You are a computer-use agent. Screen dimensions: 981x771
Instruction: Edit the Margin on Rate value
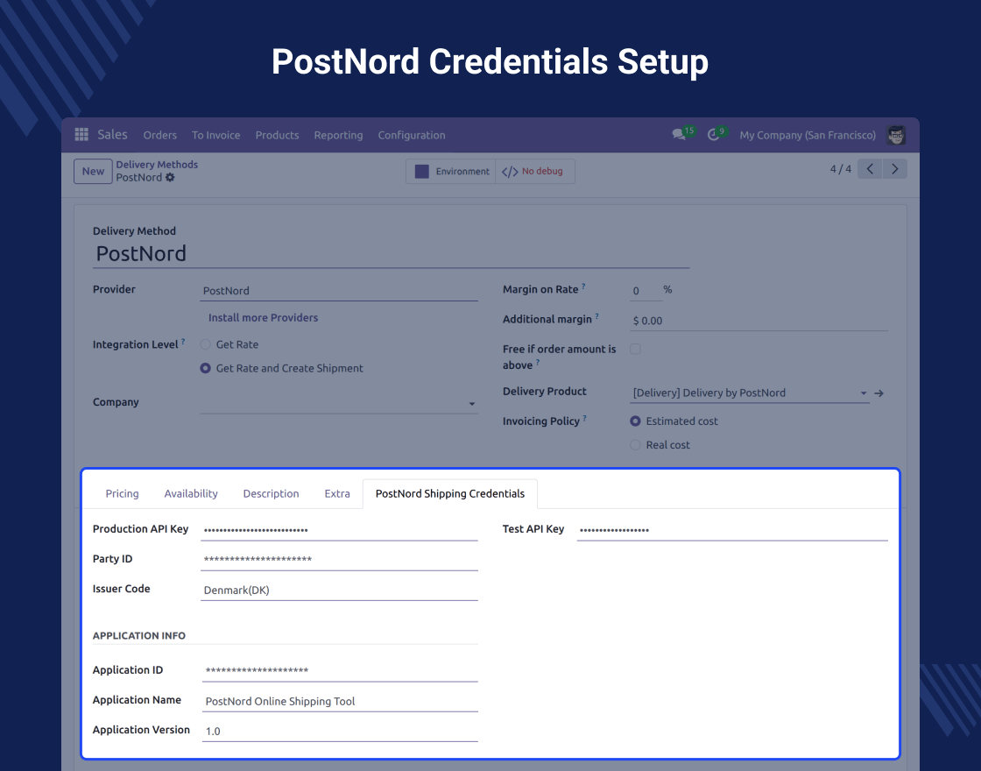(646, 290)
